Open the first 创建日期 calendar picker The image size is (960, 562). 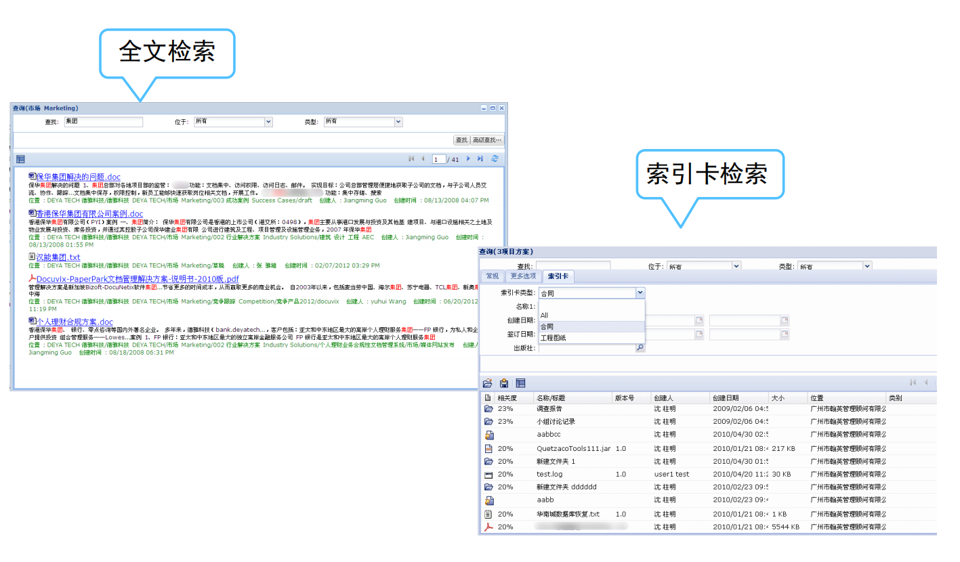[699, 320]
